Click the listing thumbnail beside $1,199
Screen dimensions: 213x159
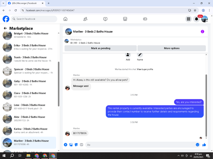point(66,41)
